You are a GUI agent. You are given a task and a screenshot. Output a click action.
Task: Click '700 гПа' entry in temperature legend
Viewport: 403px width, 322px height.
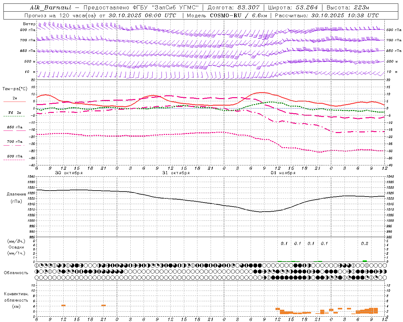[15, 142]
